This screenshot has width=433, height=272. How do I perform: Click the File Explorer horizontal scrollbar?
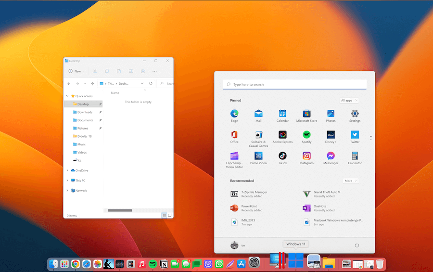click(120, 210)
